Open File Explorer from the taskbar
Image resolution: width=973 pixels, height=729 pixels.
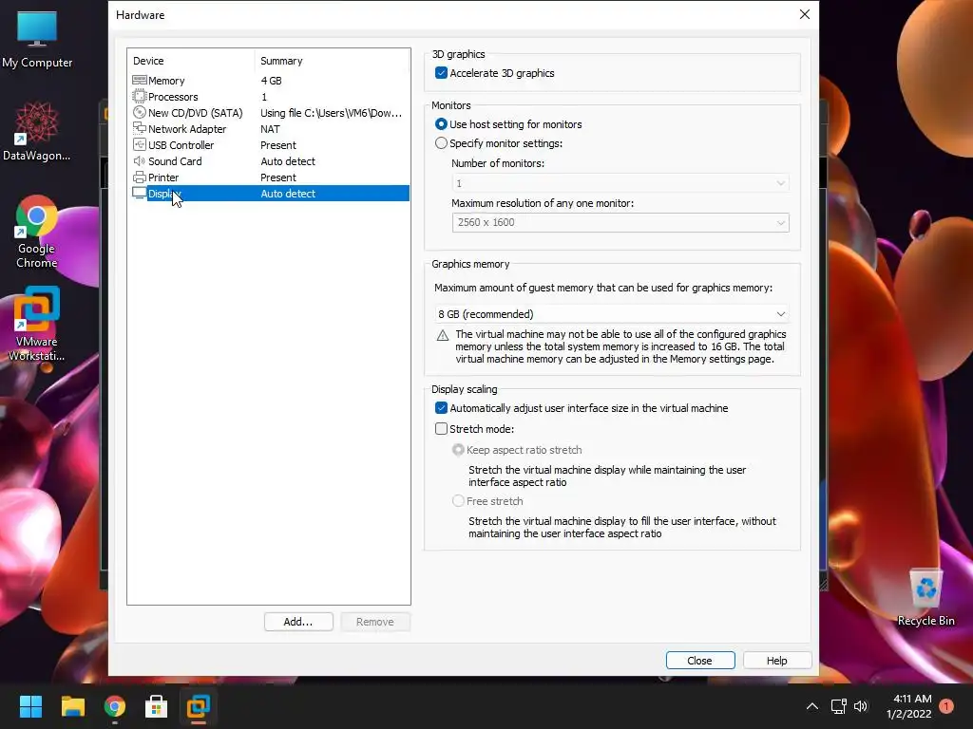pyautogui.click(x=72, y=706)
